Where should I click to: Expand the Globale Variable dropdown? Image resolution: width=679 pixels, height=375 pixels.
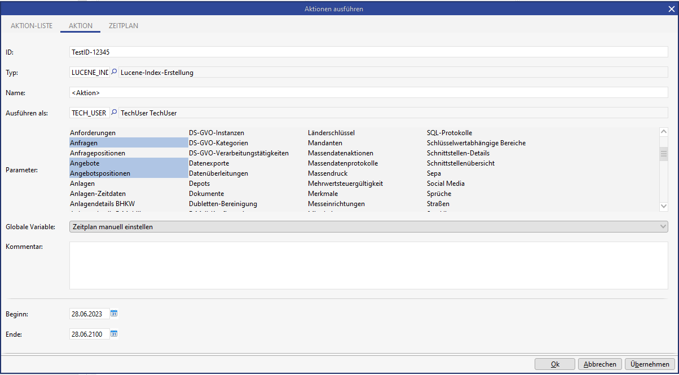point(663,226)
